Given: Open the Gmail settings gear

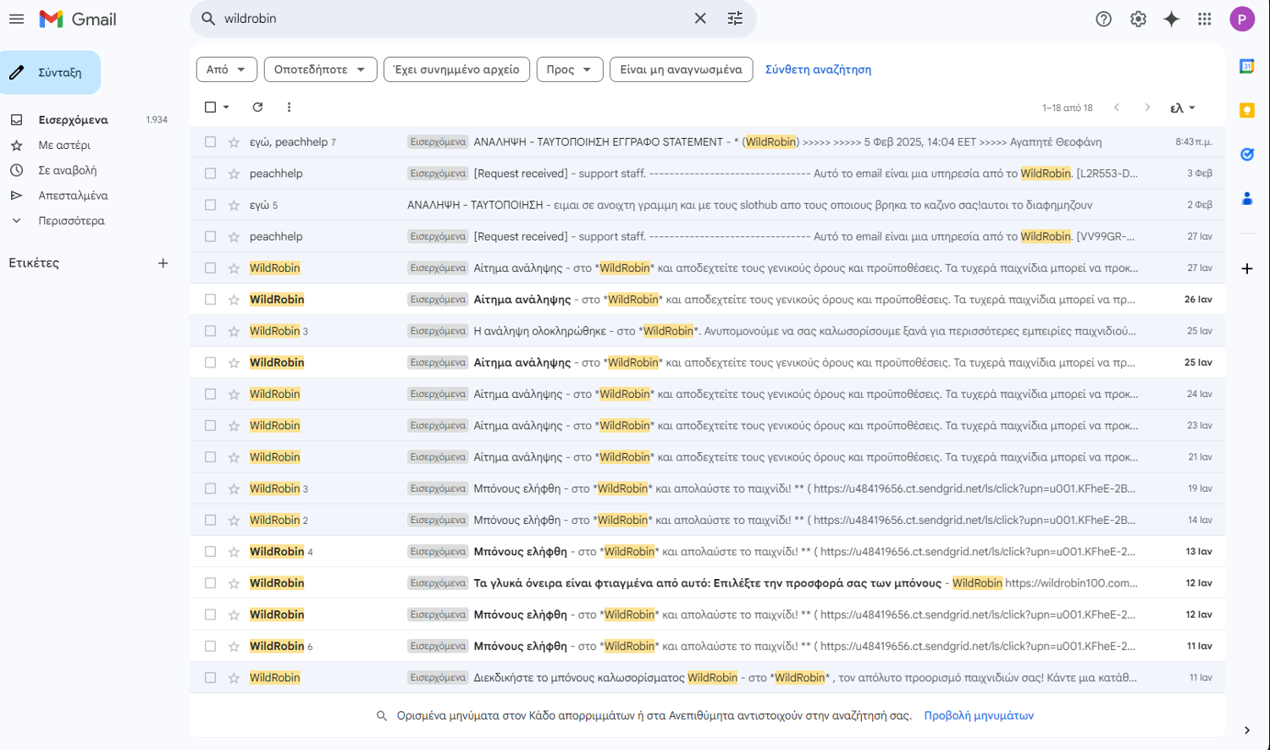Looking at the screenshot, I should point(1138,19).
